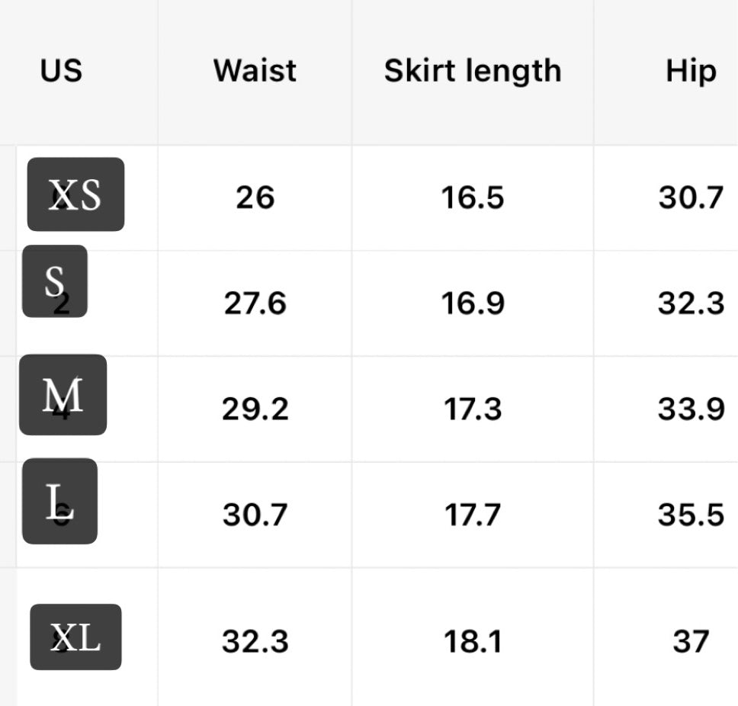The width and height of the screenshot is (738, 706).
Task: Click the Skirt length column header
Action: click(473, 71)
